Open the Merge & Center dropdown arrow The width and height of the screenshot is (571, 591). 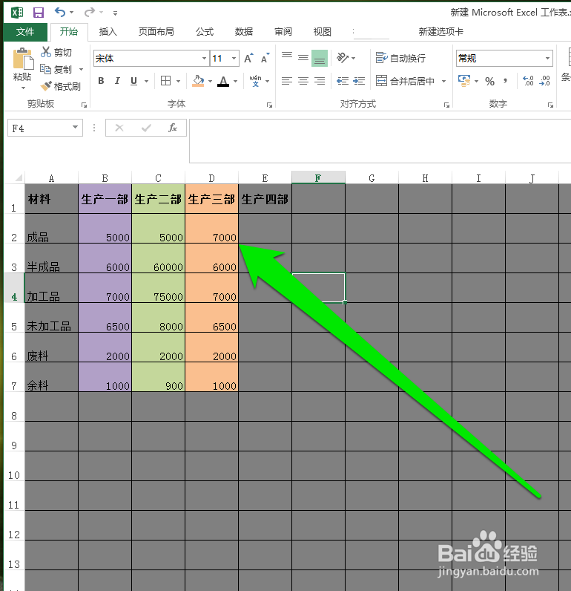click(443, 81)
